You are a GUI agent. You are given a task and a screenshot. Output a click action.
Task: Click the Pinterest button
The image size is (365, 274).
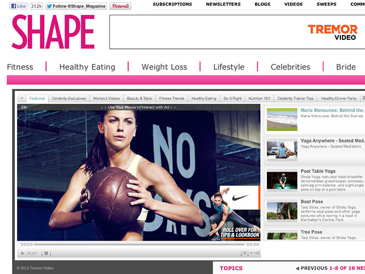point(120,6)
